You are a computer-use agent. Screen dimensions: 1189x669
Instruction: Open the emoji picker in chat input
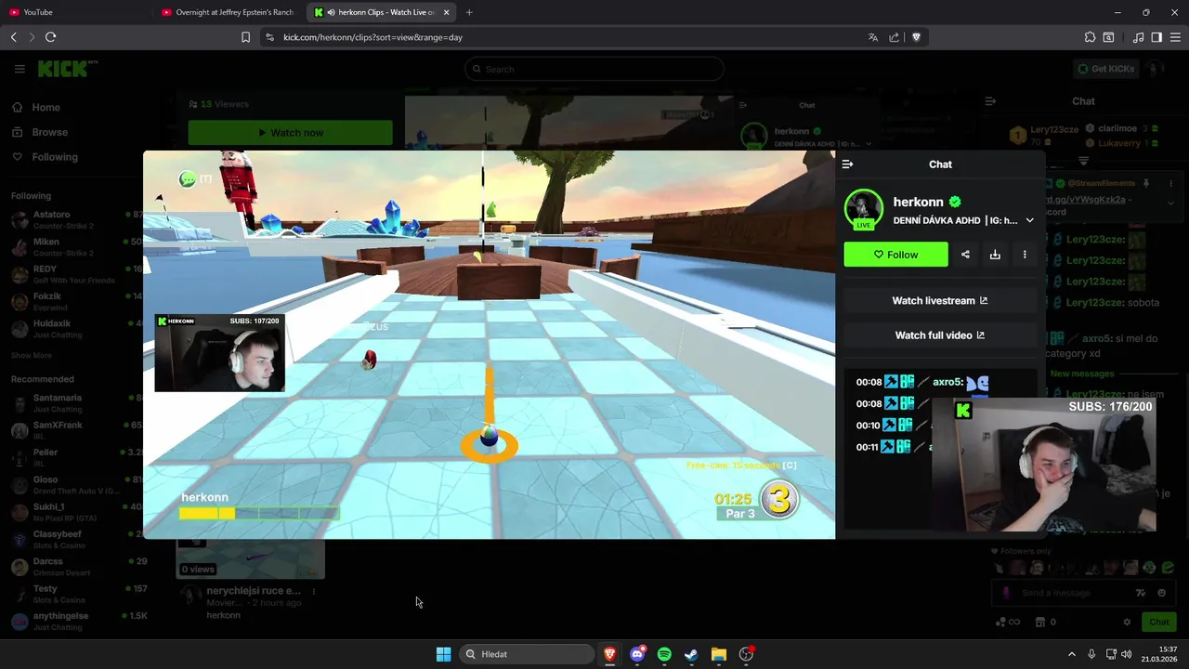click(1162, 593)
